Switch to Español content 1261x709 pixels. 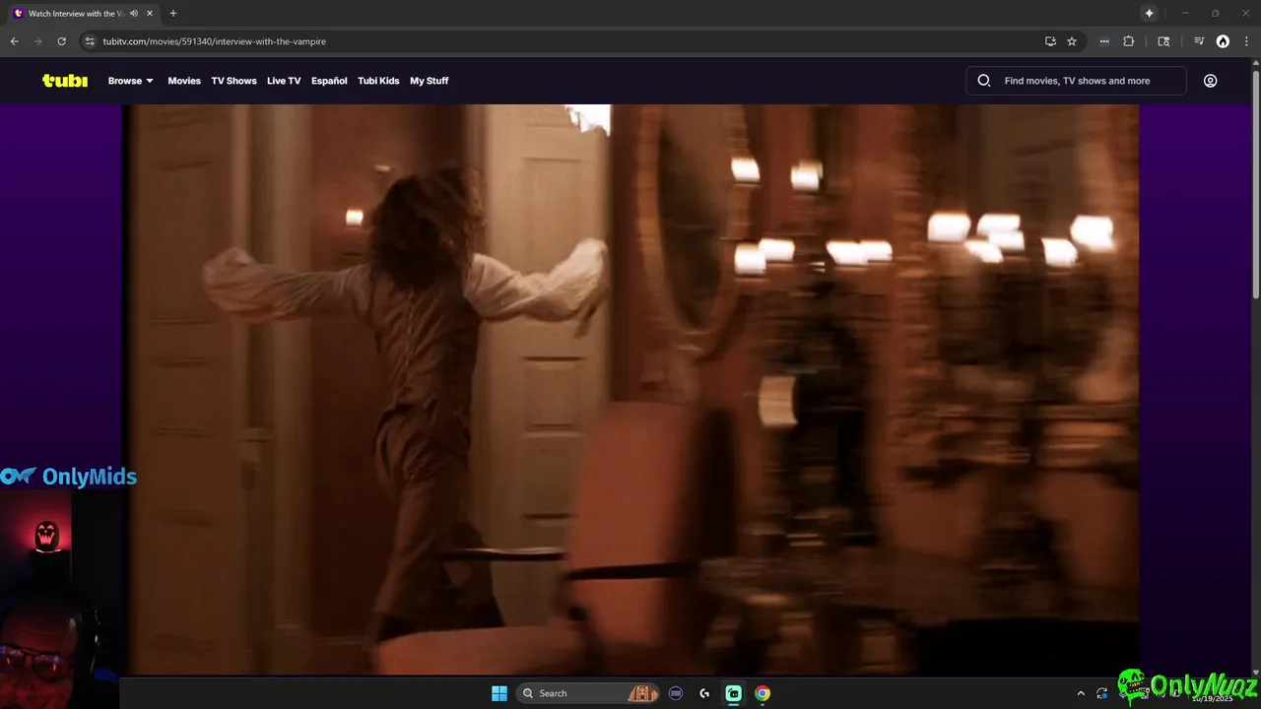[x=329, y=81]
